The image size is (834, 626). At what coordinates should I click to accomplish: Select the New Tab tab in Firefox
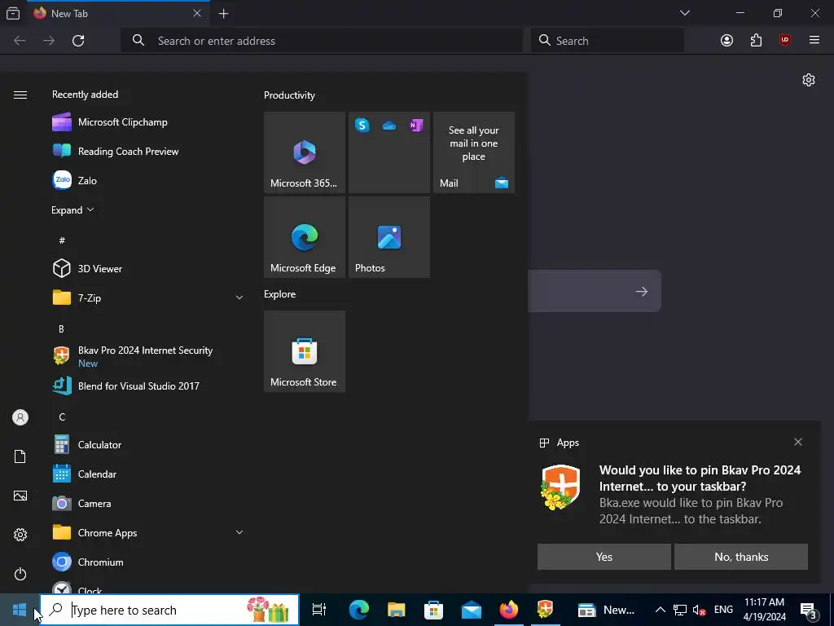(117, 13)
